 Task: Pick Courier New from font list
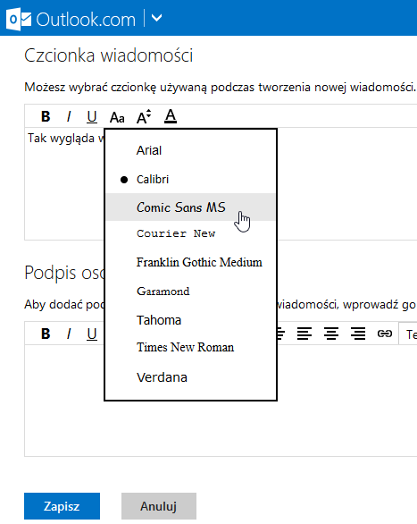pyautogui.click(x=190, y=233)
